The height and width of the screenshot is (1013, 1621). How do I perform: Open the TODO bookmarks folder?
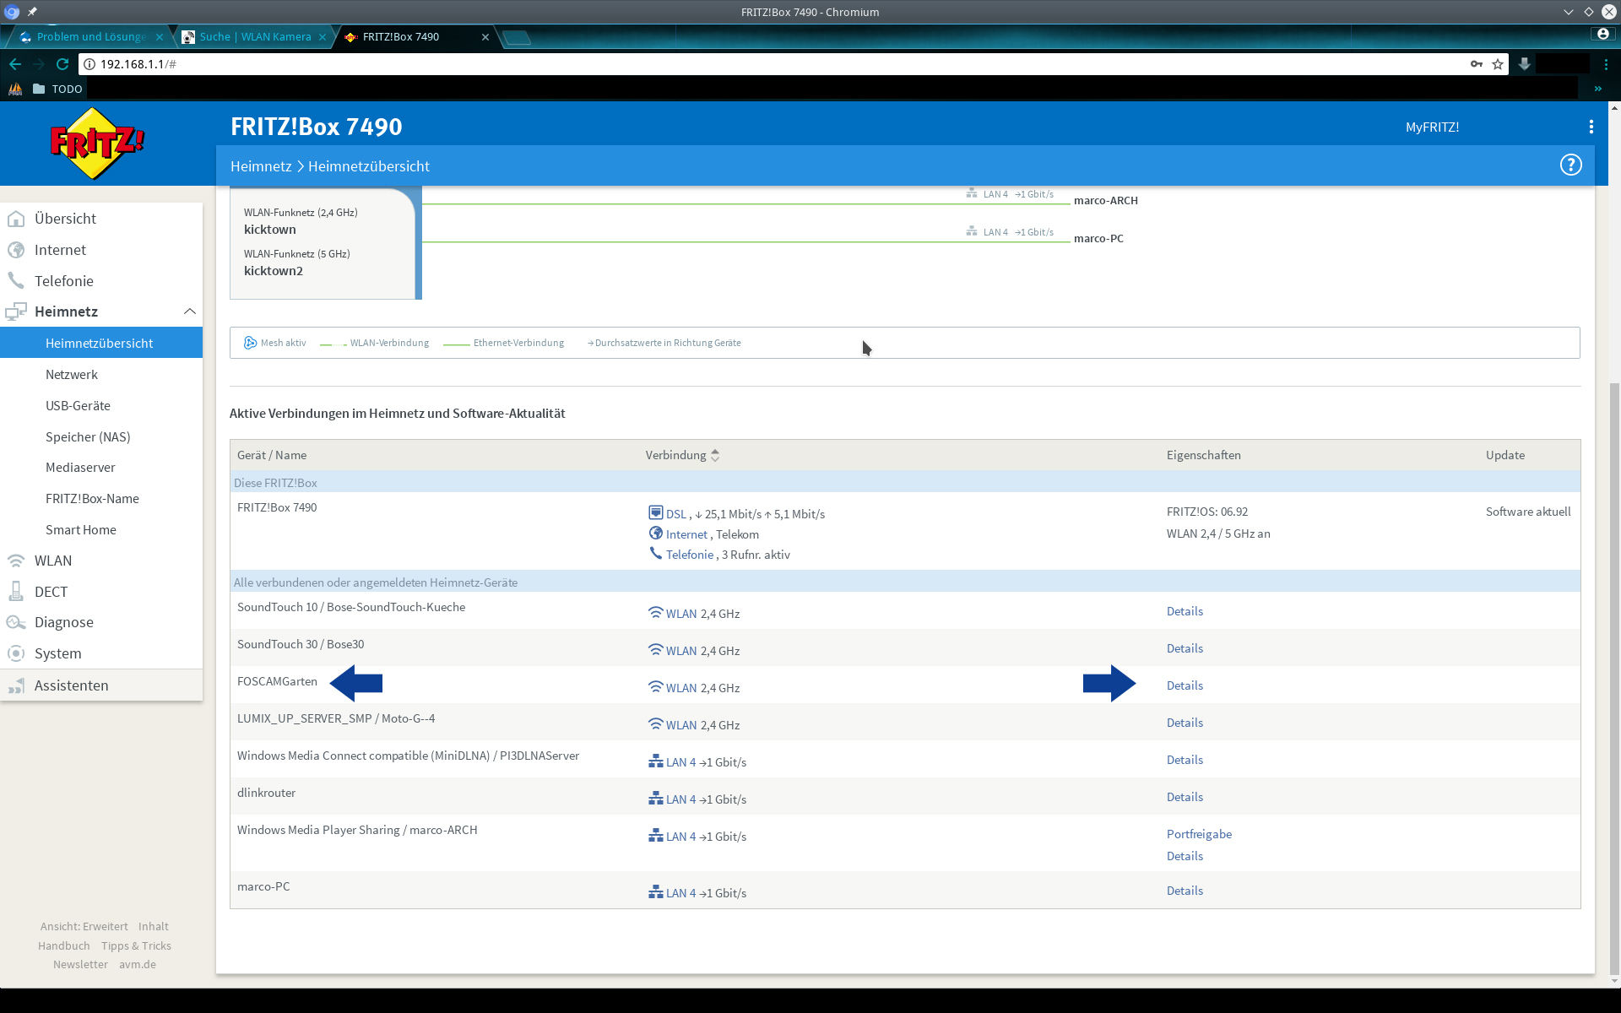click(57, 89)
